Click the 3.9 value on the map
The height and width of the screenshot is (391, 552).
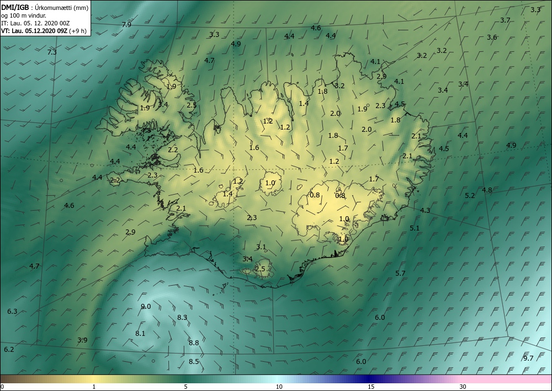82,340
